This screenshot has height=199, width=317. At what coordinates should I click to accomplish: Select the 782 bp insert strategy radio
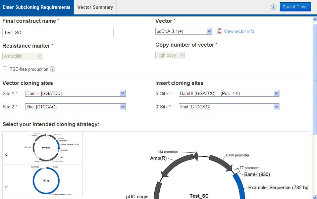6,188
